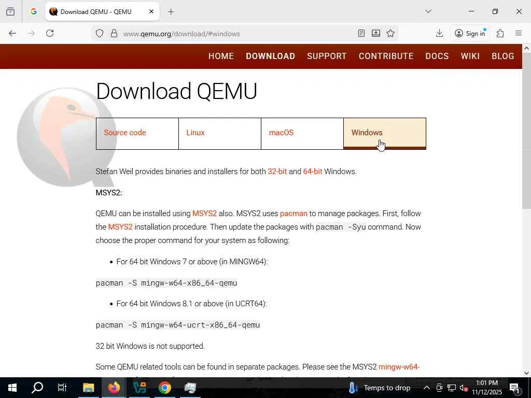The height and width of the screenshot is (398, 531).
Task: Open the pacman link
Action: click(x=294, y=214)
